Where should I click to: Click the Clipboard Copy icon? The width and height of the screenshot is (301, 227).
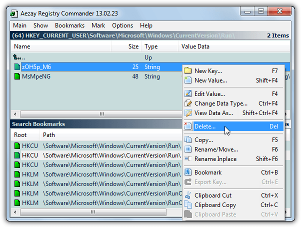coord(187,204)
